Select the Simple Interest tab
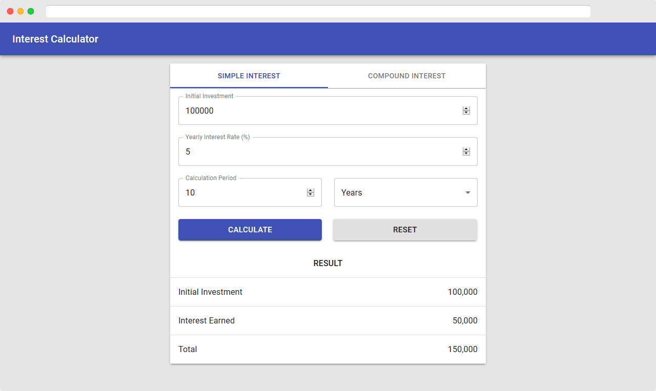Screen dimensions: 656x391 (x=249, y=76)
